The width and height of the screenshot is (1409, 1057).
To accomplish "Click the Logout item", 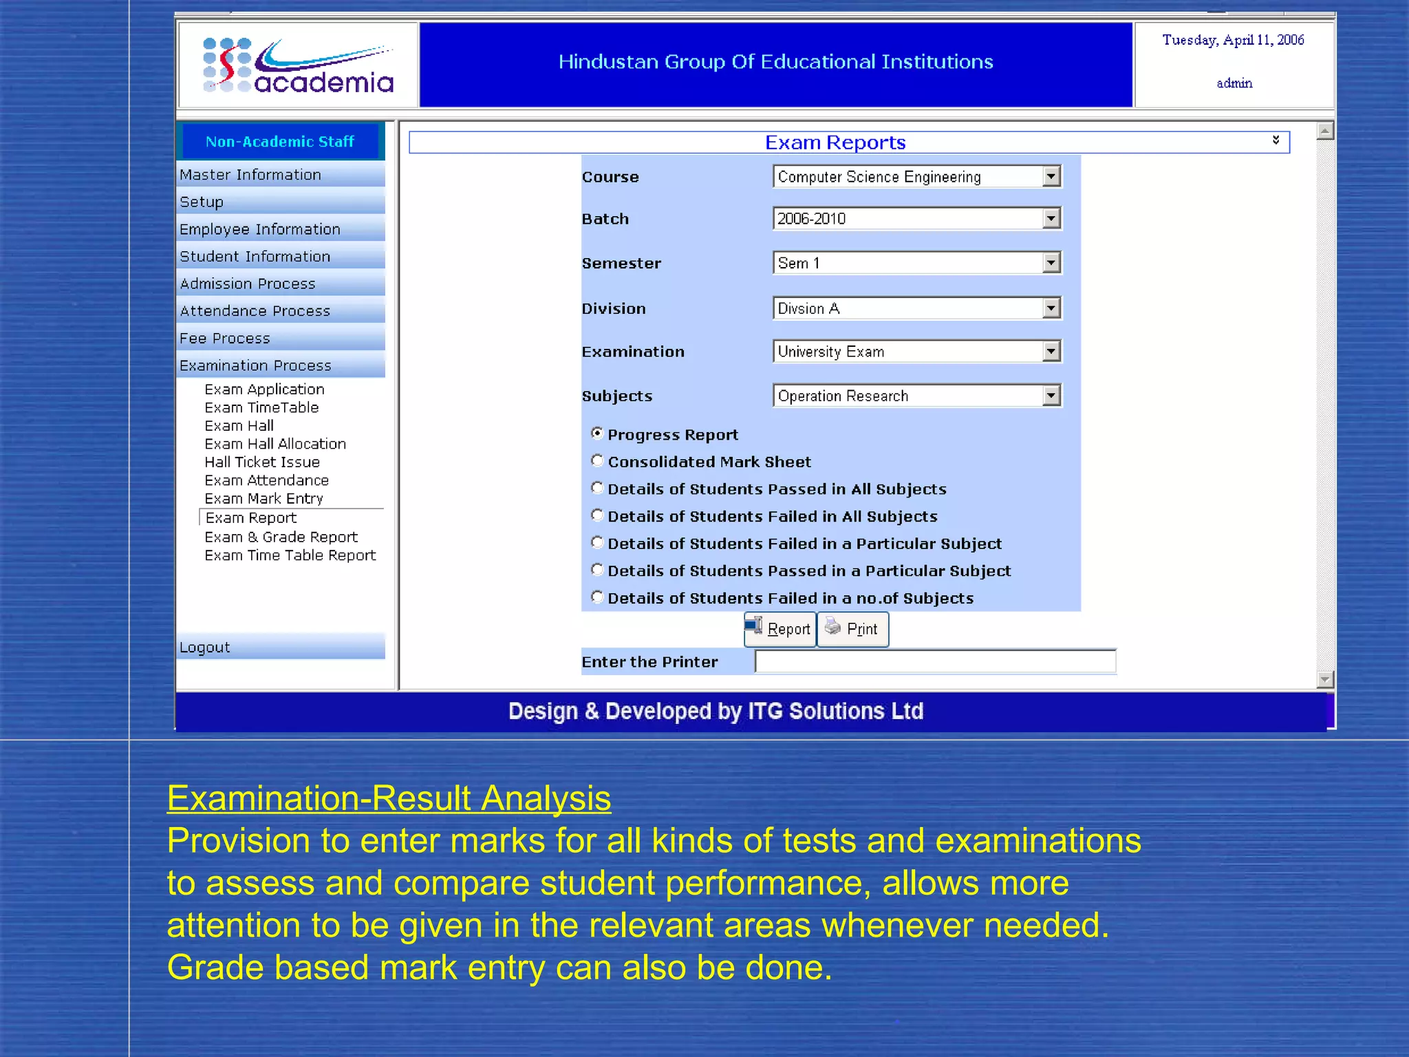I will click(x=281, y=647).
